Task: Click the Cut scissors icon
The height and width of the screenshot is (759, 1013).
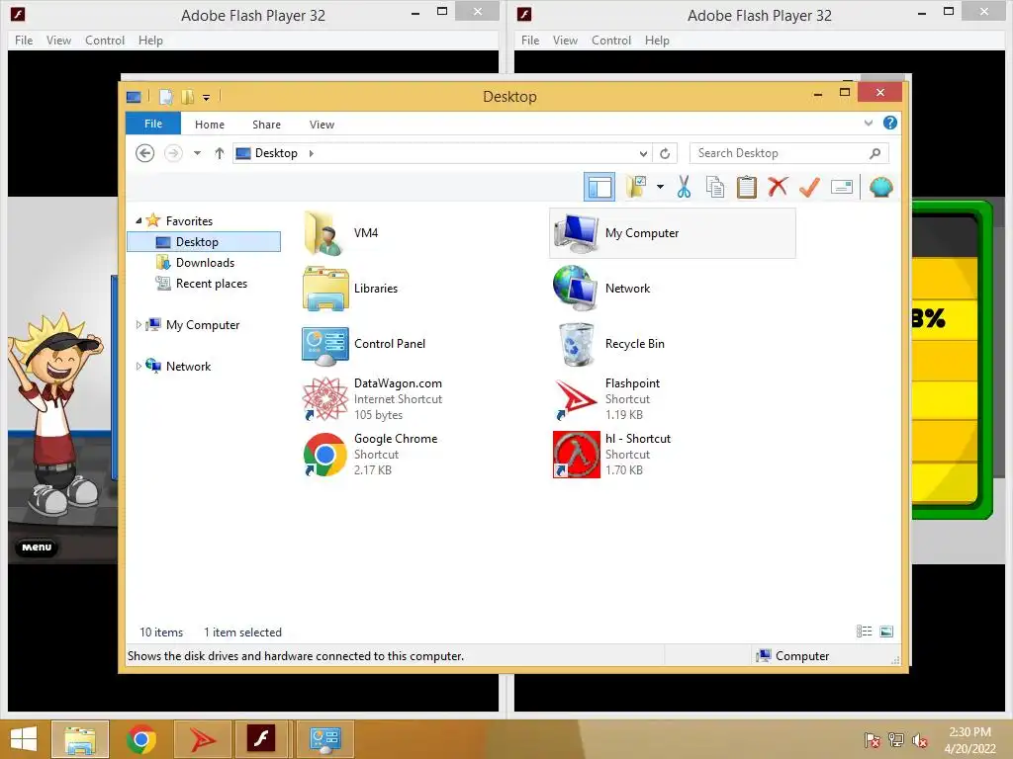Action: [x=684, y=187]
